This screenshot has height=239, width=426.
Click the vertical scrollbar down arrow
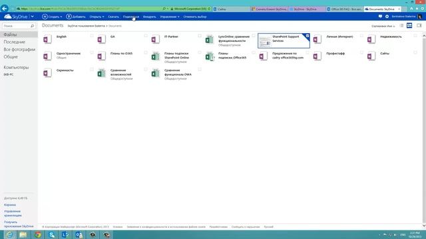424,226
